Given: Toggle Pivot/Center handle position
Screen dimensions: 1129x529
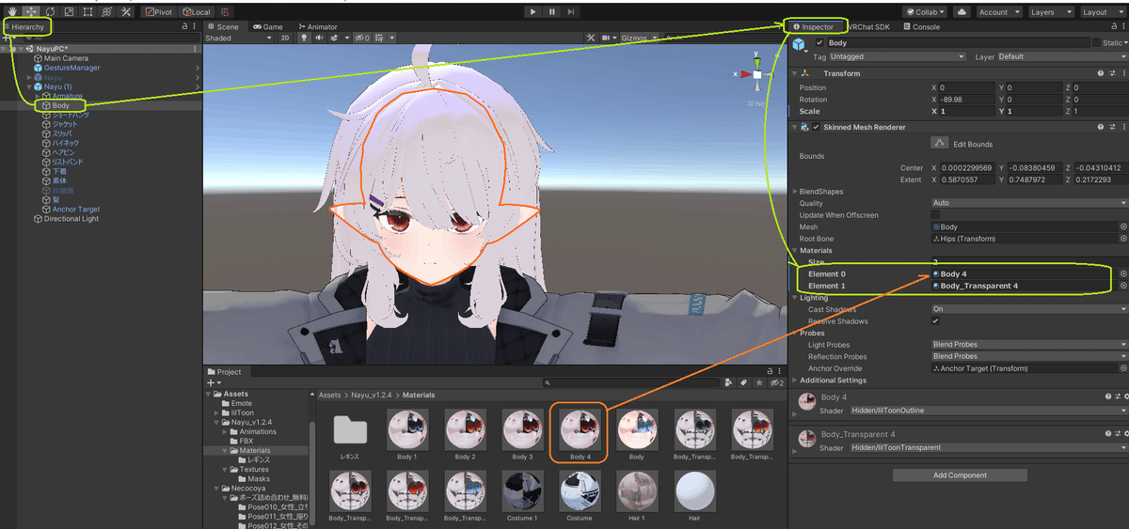Looking at the screenshot, I should [158, 12].
